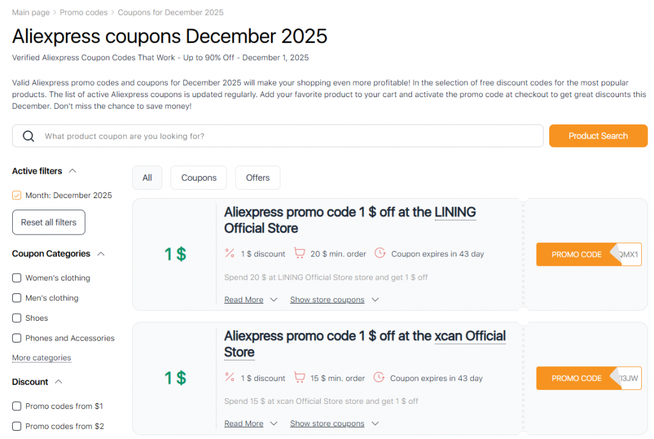
Task: Click inside the product coupon search field
Action: (192, 135)
